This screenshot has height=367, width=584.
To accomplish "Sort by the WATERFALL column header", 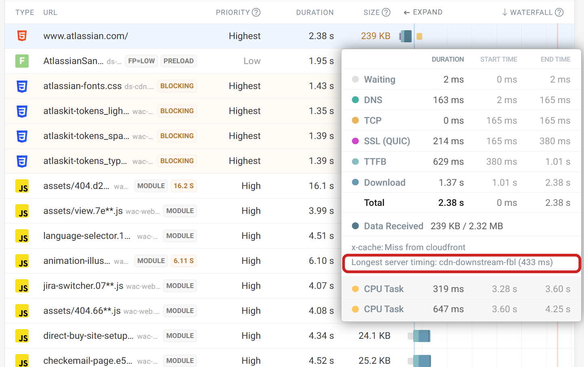I will pos(527,12).
